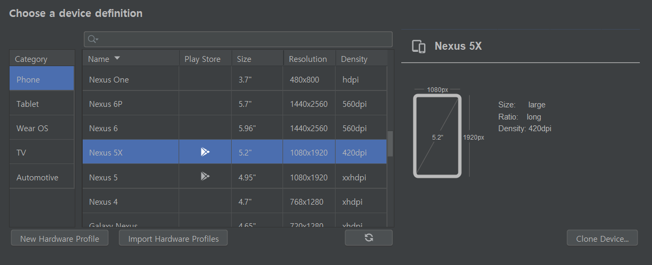The image size is (652, 265).
Task: Click the Play Store icon in Nexus 5 row
Action: [x=205, y=177]
